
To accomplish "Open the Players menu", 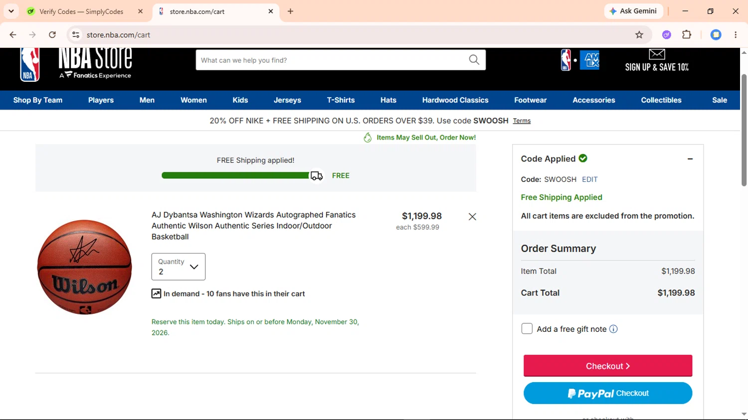I will (x=101, y=100).
